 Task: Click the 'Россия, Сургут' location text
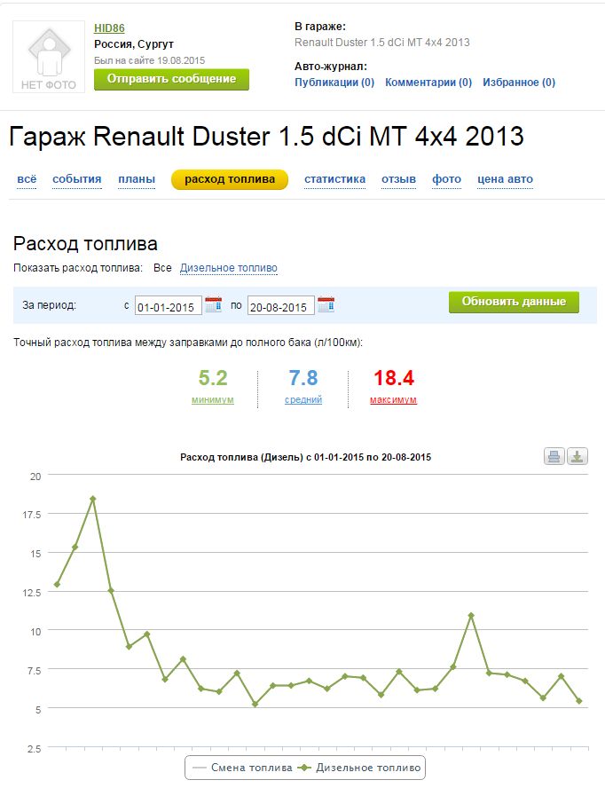click(x=134, y=44)
